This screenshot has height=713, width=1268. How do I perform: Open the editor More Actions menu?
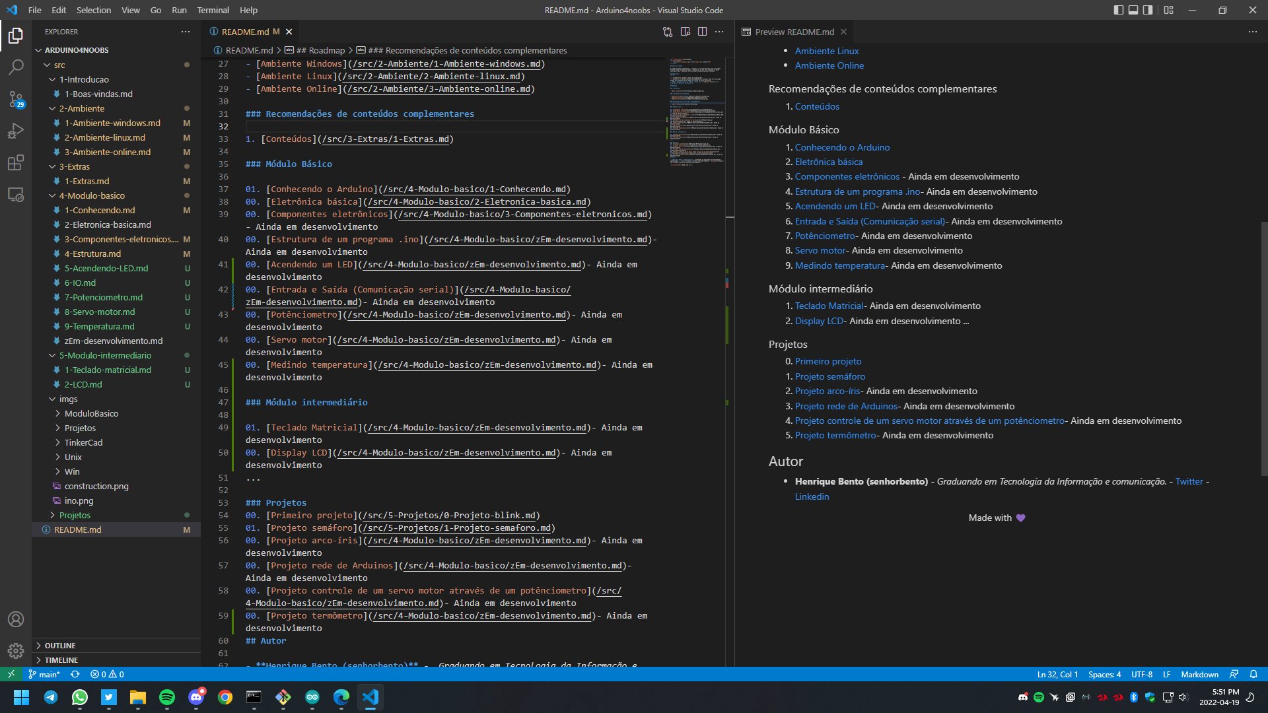719,31
